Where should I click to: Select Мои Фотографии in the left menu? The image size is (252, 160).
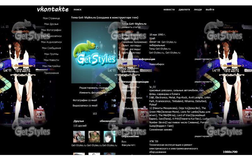(51, 30)
